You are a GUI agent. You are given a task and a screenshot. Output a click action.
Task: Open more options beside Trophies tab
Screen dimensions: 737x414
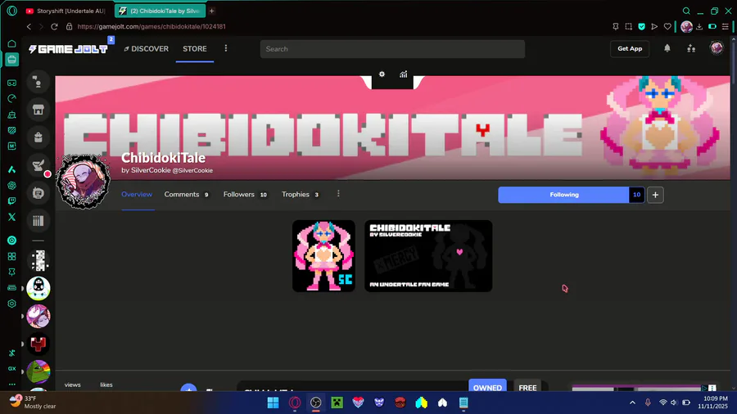338,194
